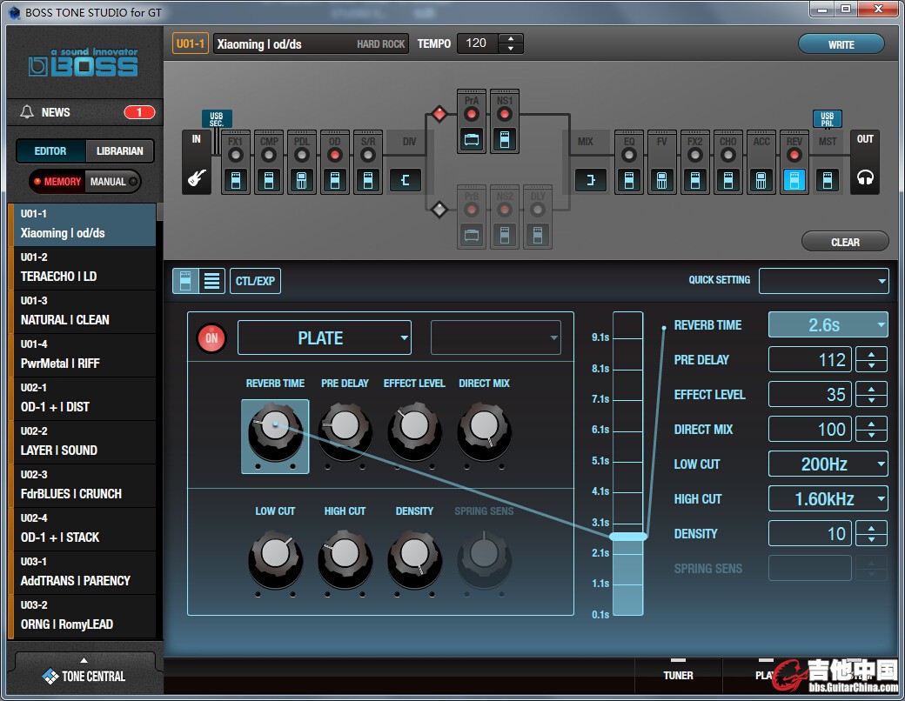Select the OD pedal block icon
The height and width of the screenshot is (701, 905).
pos(334,181)
